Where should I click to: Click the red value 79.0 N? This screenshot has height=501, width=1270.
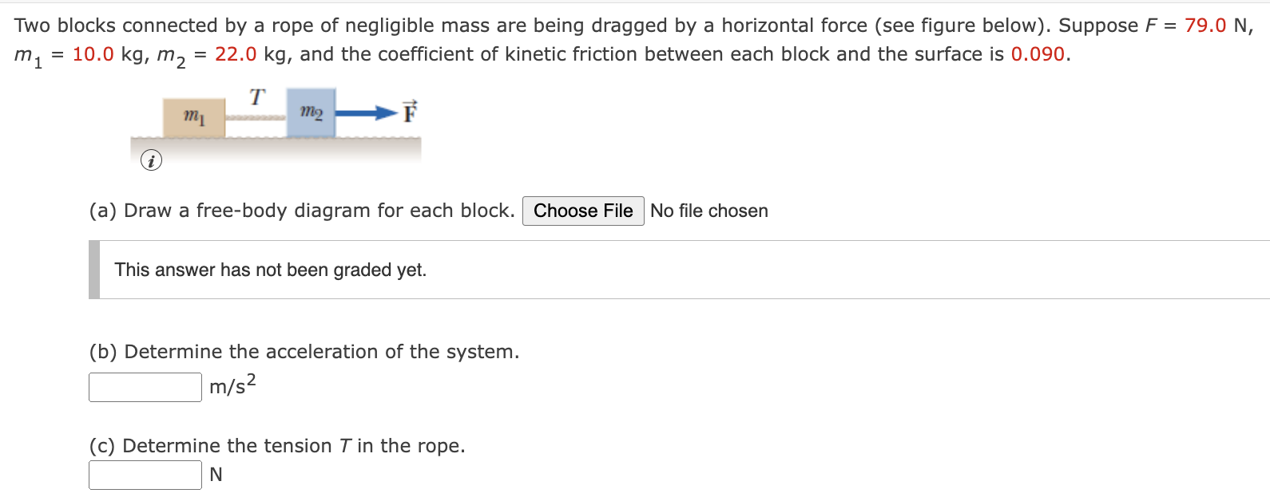pyautogui.click(x=1206, y=25)
